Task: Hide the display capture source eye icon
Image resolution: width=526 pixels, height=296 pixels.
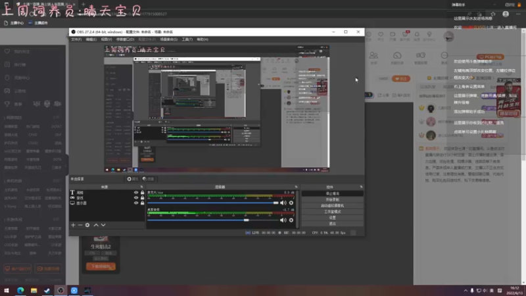Action: click(x=136, y=203)
